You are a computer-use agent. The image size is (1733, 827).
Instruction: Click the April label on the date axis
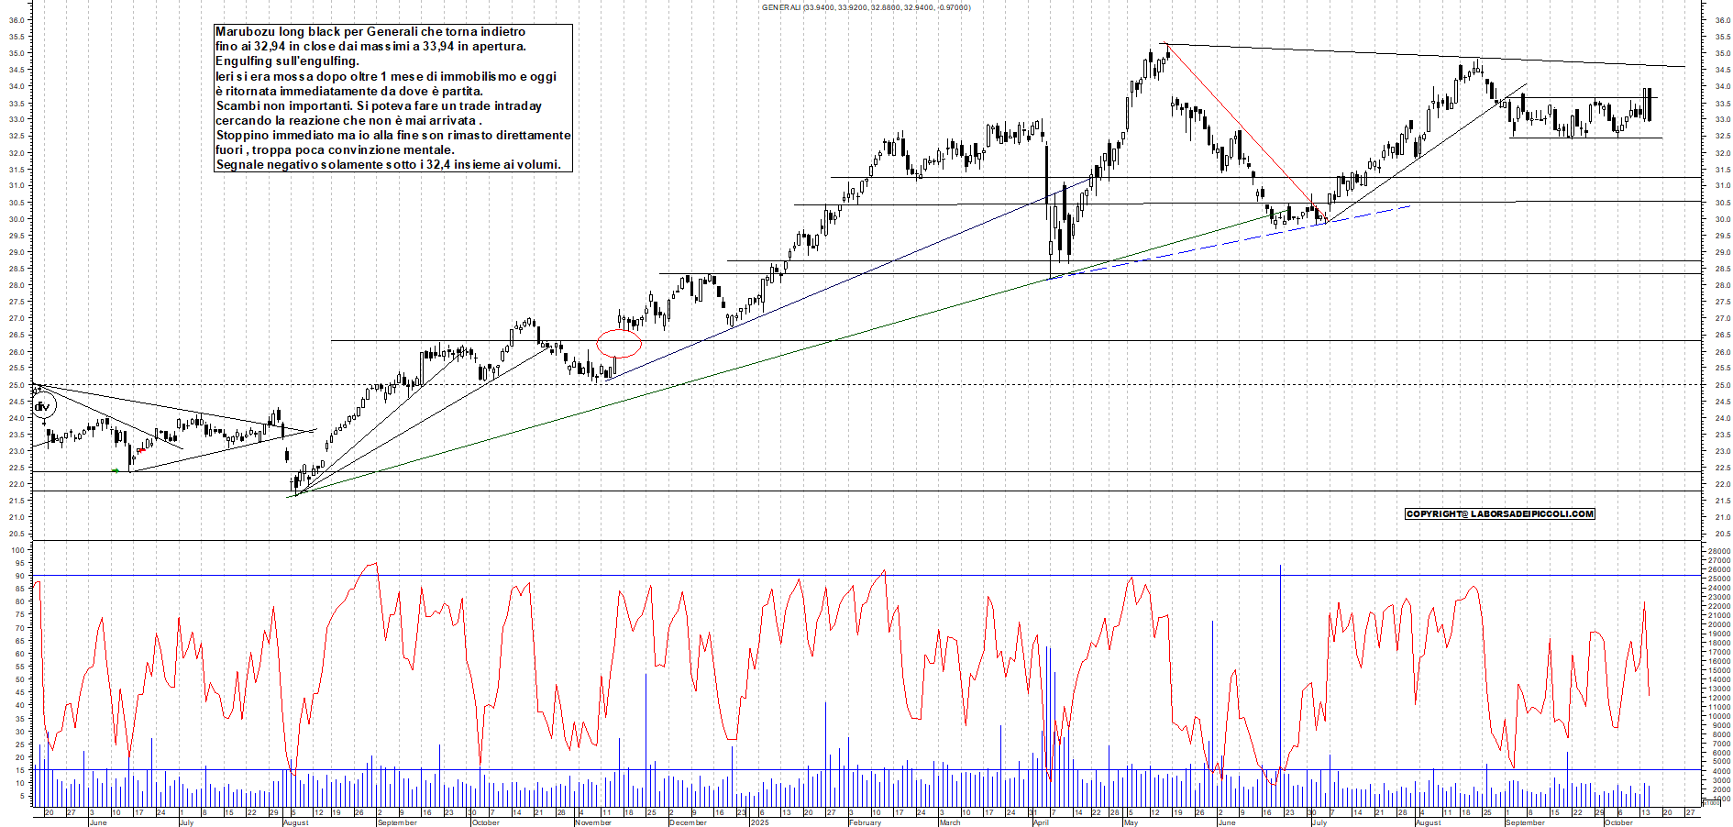[1041, 822]
